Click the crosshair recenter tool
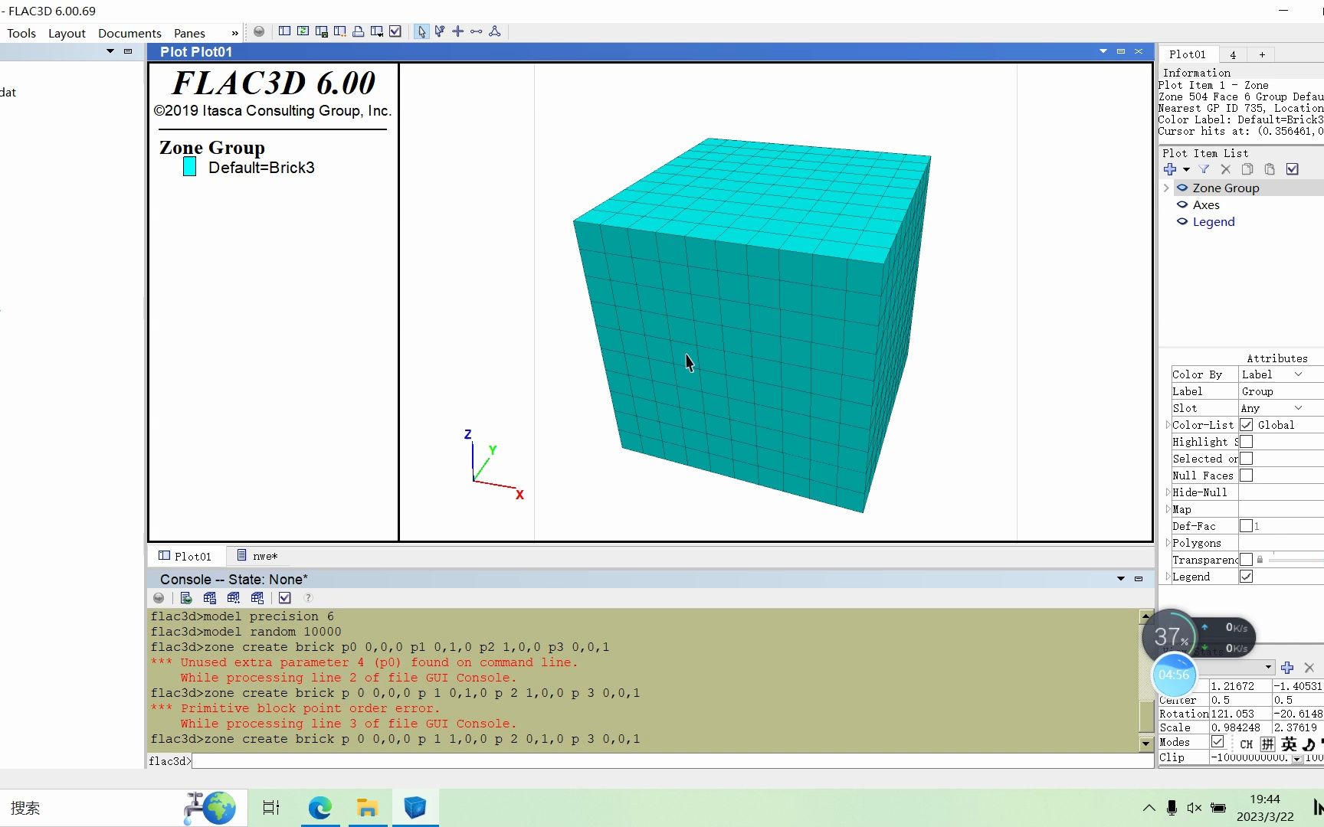This screenshot has height=827, width=1324. click(x=457, y=31)
